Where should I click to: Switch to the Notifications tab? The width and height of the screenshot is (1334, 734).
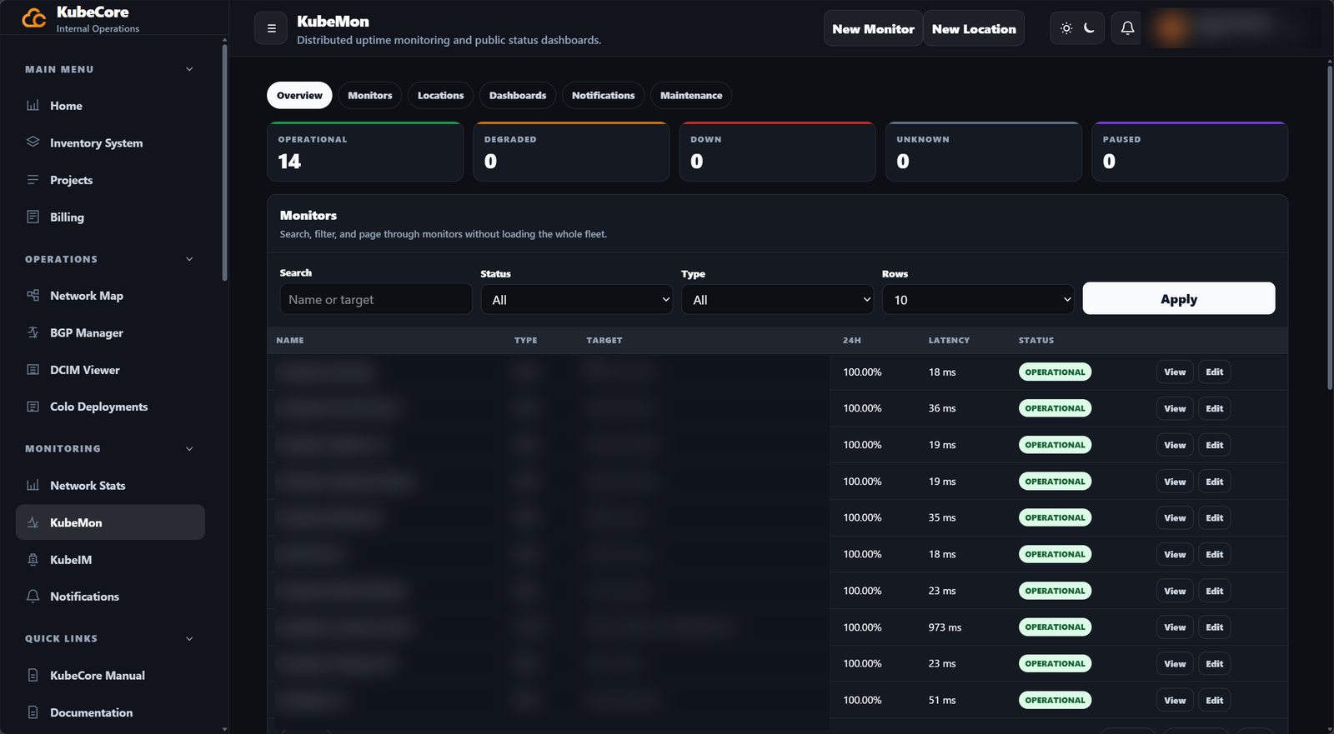[604, 96]
